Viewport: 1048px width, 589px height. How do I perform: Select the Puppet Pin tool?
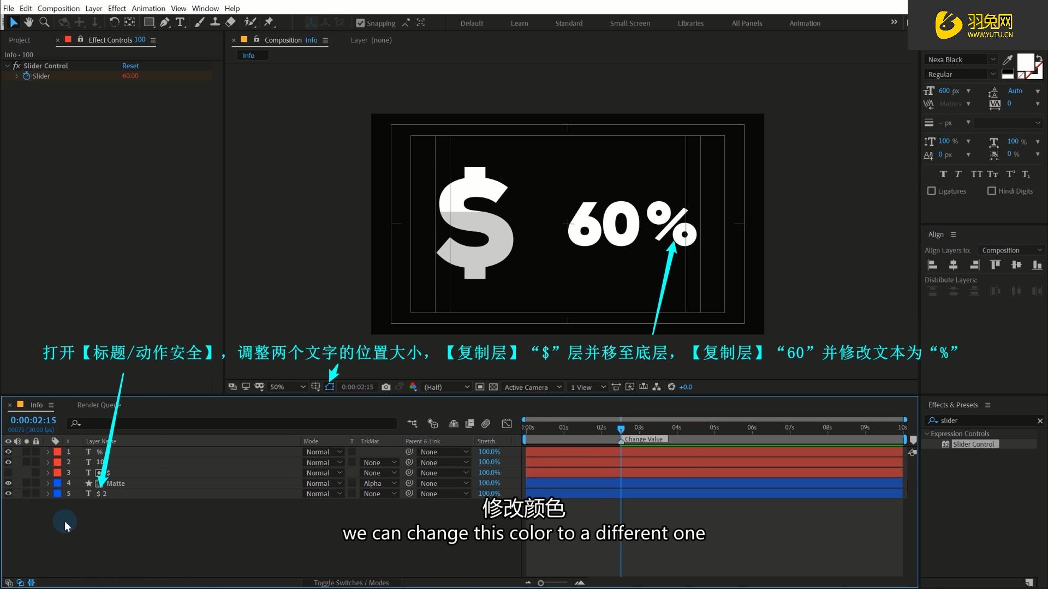tap(269, 22)
